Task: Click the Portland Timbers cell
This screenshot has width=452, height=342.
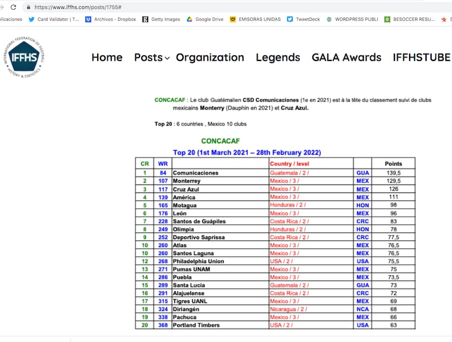Action: (220, 325)
